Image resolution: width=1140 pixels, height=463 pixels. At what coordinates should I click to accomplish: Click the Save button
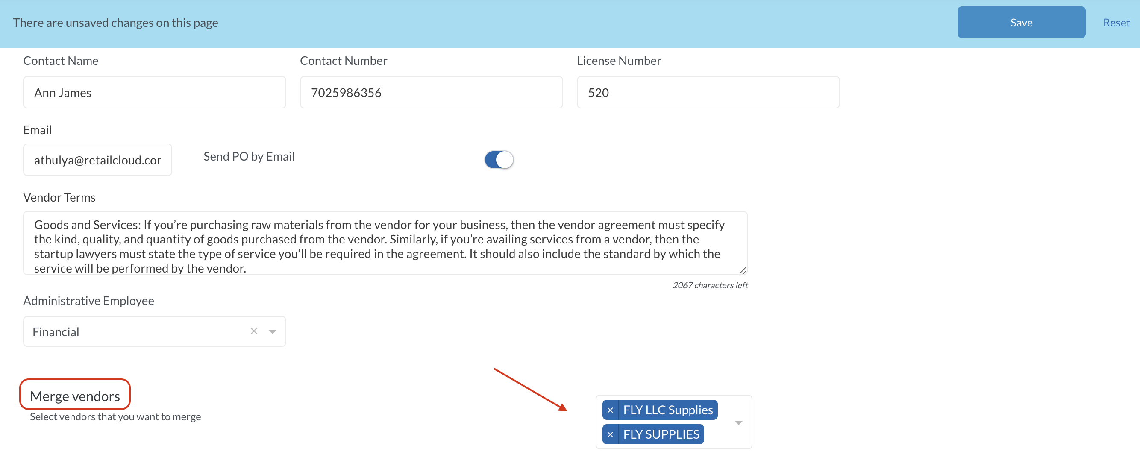[1020, 23]
